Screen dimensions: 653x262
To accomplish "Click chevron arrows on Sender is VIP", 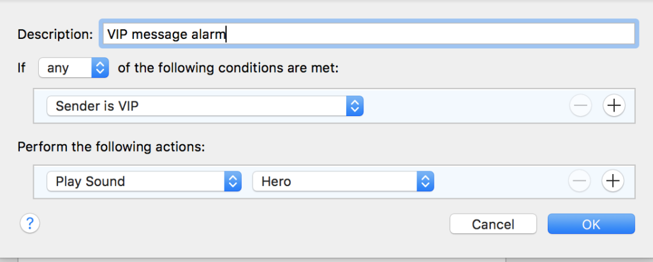I will click(355, 106).
